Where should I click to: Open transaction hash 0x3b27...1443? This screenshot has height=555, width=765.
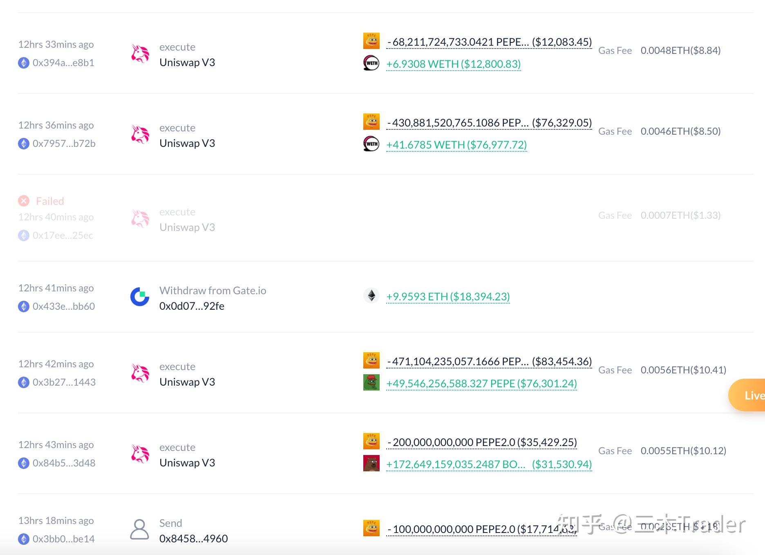[64, 382]
